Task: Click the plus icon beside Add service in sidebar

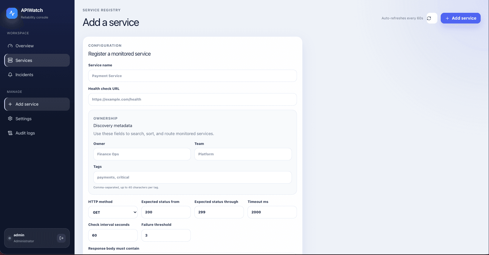Action: (x=10, y=104)
